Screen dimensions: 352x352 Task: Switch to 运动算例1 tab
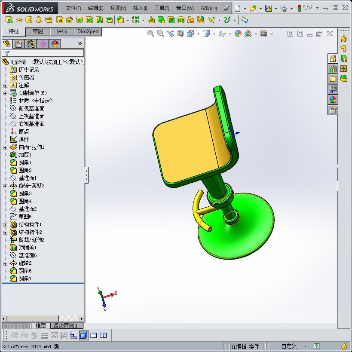coord(67,325)
